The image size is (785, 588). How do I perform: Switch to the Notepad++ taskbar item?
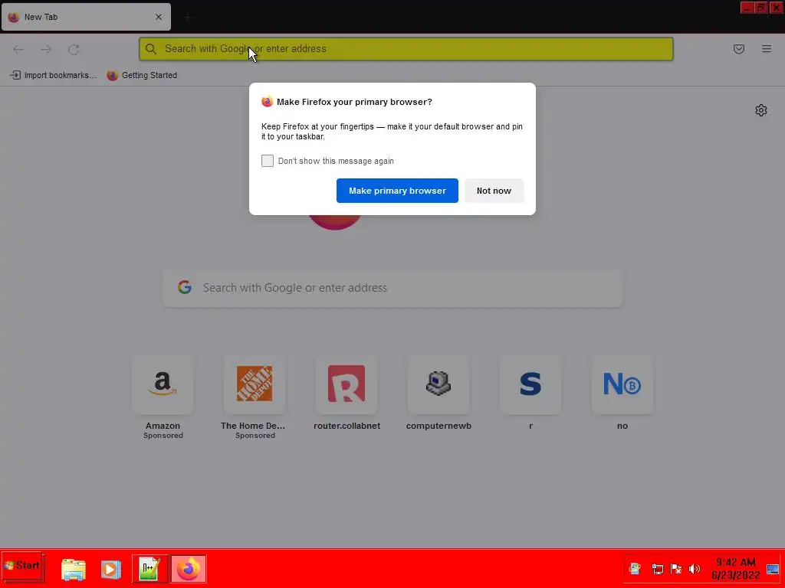[149, 569]
